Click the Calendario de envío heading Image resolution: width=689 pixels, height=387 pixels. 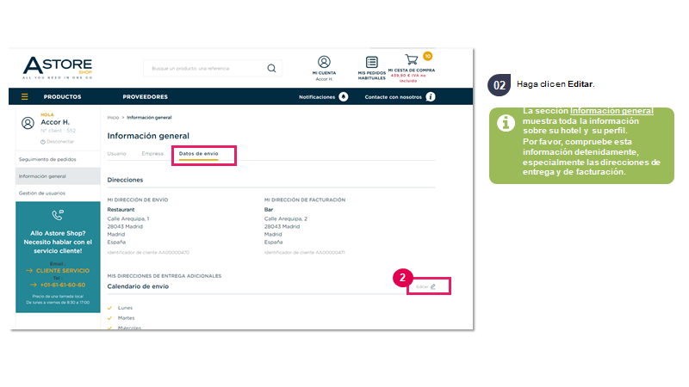(138, 286)
